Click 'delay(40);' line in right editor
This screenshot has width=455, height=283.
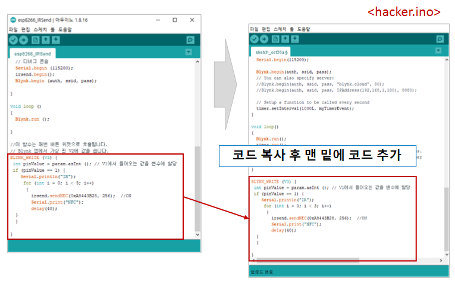point(284,230)
